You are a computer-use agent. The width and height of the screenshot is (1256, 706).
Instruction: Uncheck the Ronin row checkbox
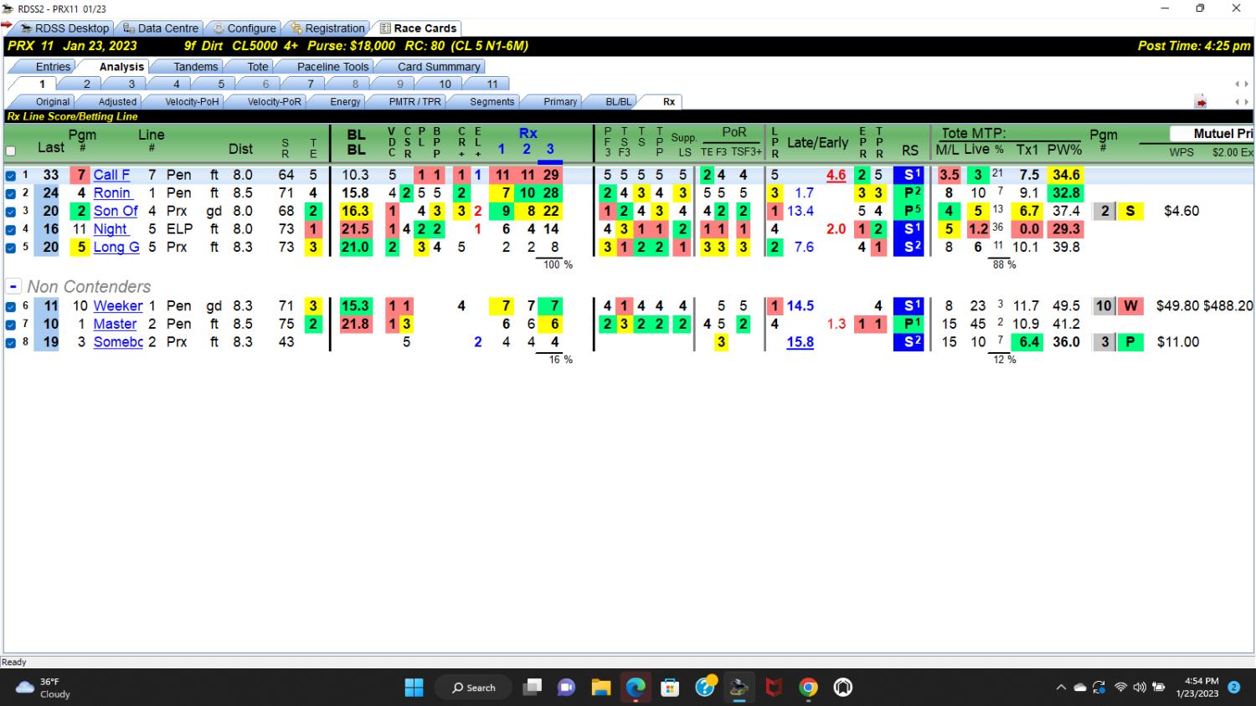(11, 193)
